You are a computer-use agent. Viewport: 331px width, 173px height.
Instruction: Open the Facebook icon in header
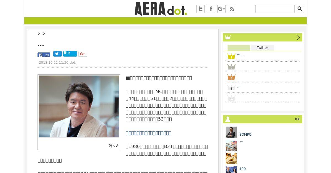point(211,9)
